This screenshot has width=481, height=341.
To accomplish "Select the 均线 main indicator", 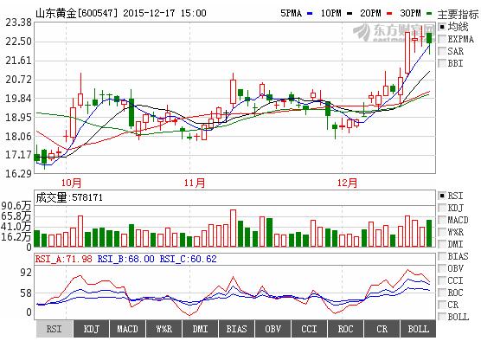I will click(x=442, y=27).
